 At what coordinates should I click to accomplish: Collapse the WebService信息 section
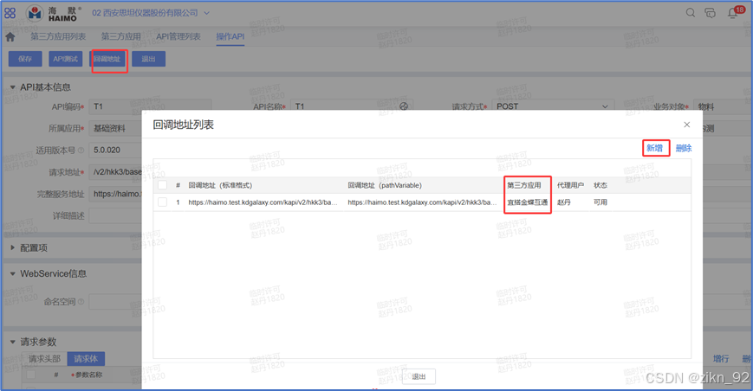(13, 273)
